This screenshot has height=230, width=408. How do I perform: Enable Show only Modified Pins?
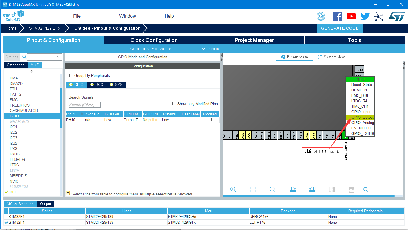pyautogui.click(x=174, y=104)
